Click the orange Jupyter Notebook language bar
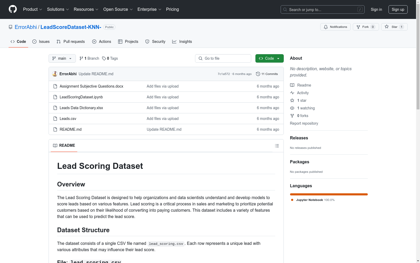Image resolution: width=420 pixels, height=263 pixels. 329,194
